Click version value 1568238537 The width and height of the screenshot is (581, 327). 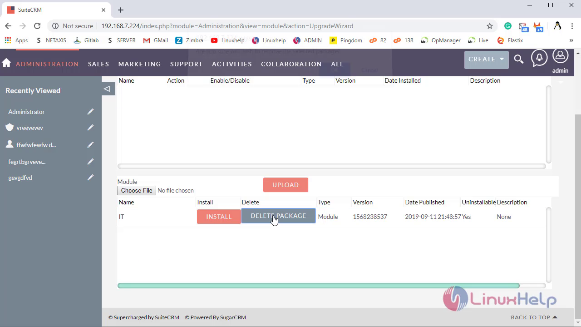[x=370, y=217]
